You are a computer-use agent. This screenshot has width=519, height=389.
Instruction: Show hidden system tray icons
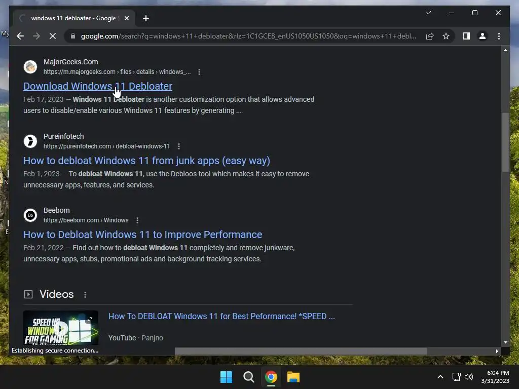coord(440,377)
